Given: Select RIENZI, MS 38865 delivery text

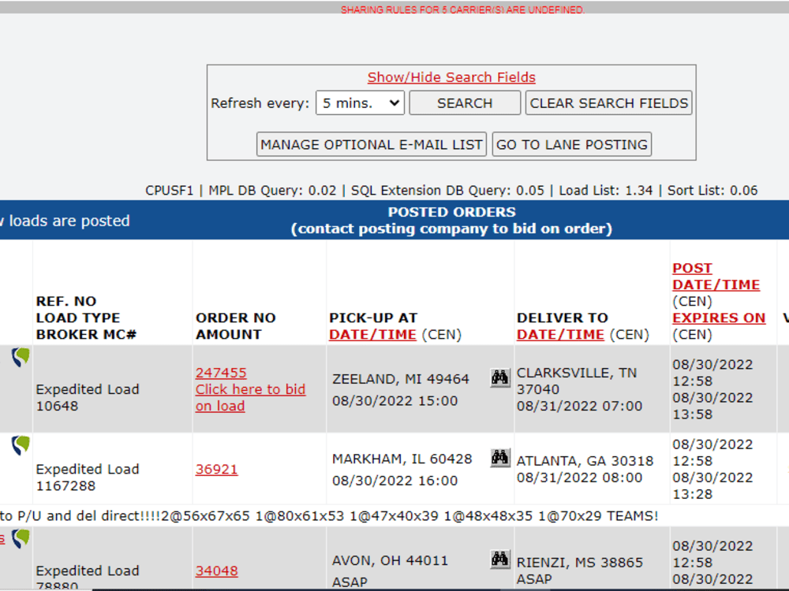Looking at the screenshot, I should coord(580,563).
